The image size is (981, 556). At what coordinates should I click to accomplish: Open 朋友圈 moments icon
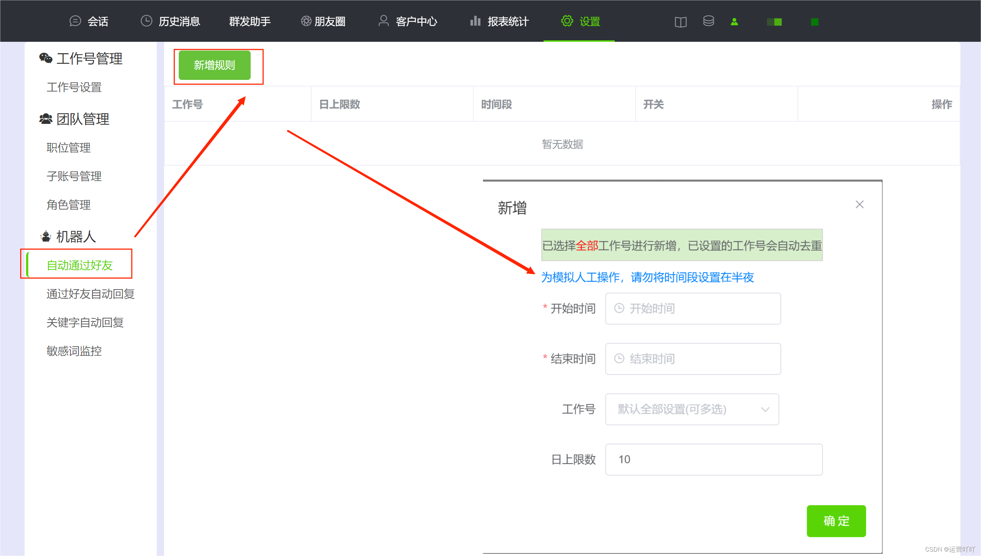coord(305,21)
